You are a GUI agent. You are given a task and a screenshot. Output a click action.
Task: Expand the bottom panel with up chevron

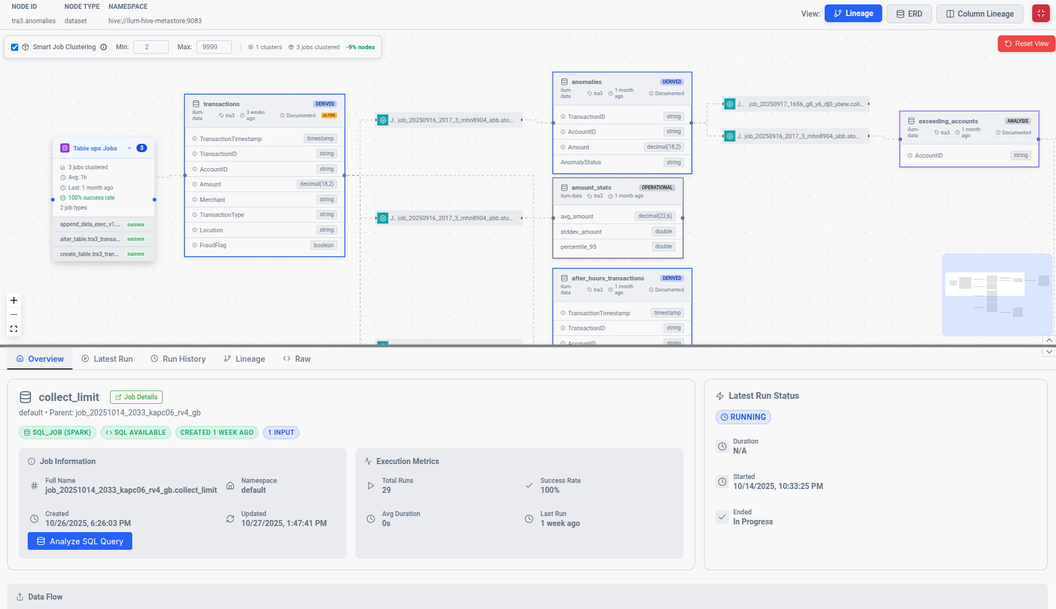pyautogui.click(x=1048, y=340)
